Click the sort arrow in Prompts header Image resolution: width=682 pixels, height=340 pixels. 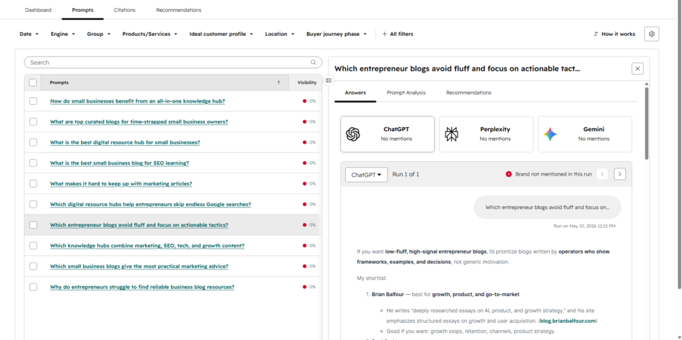278,83
